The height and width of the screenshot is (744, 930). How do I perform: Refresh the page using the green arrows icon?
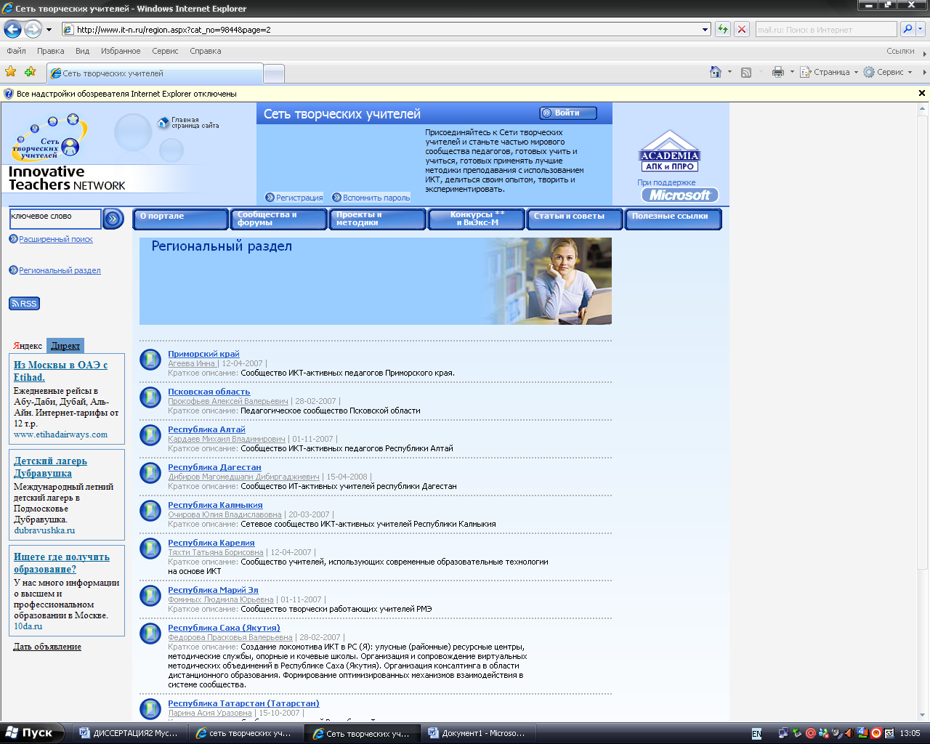[722, 29]
